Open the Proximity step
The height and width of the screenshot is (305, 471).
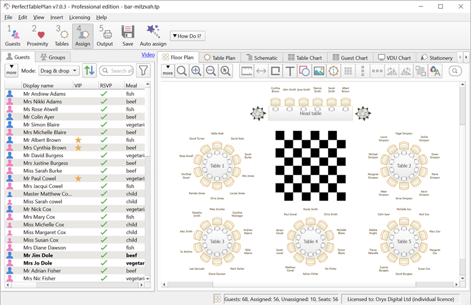(38, 36)
